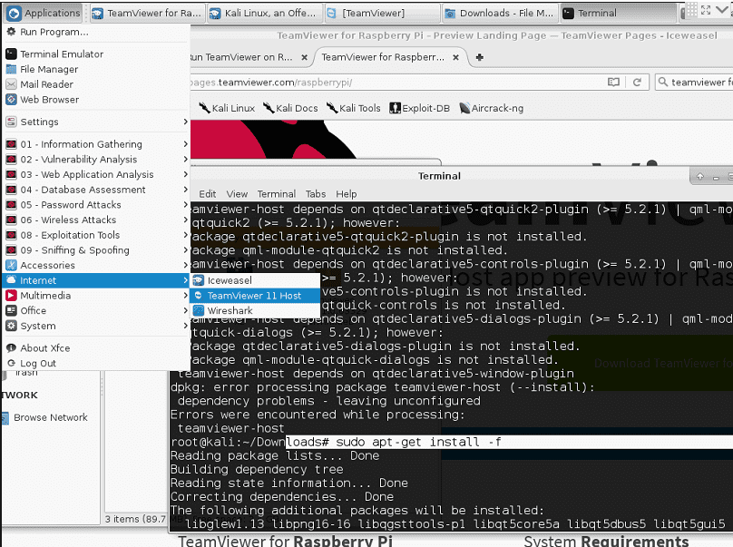Click the Terminal Emulator icon
733x547 pixels.
click(x=11, y=54)
